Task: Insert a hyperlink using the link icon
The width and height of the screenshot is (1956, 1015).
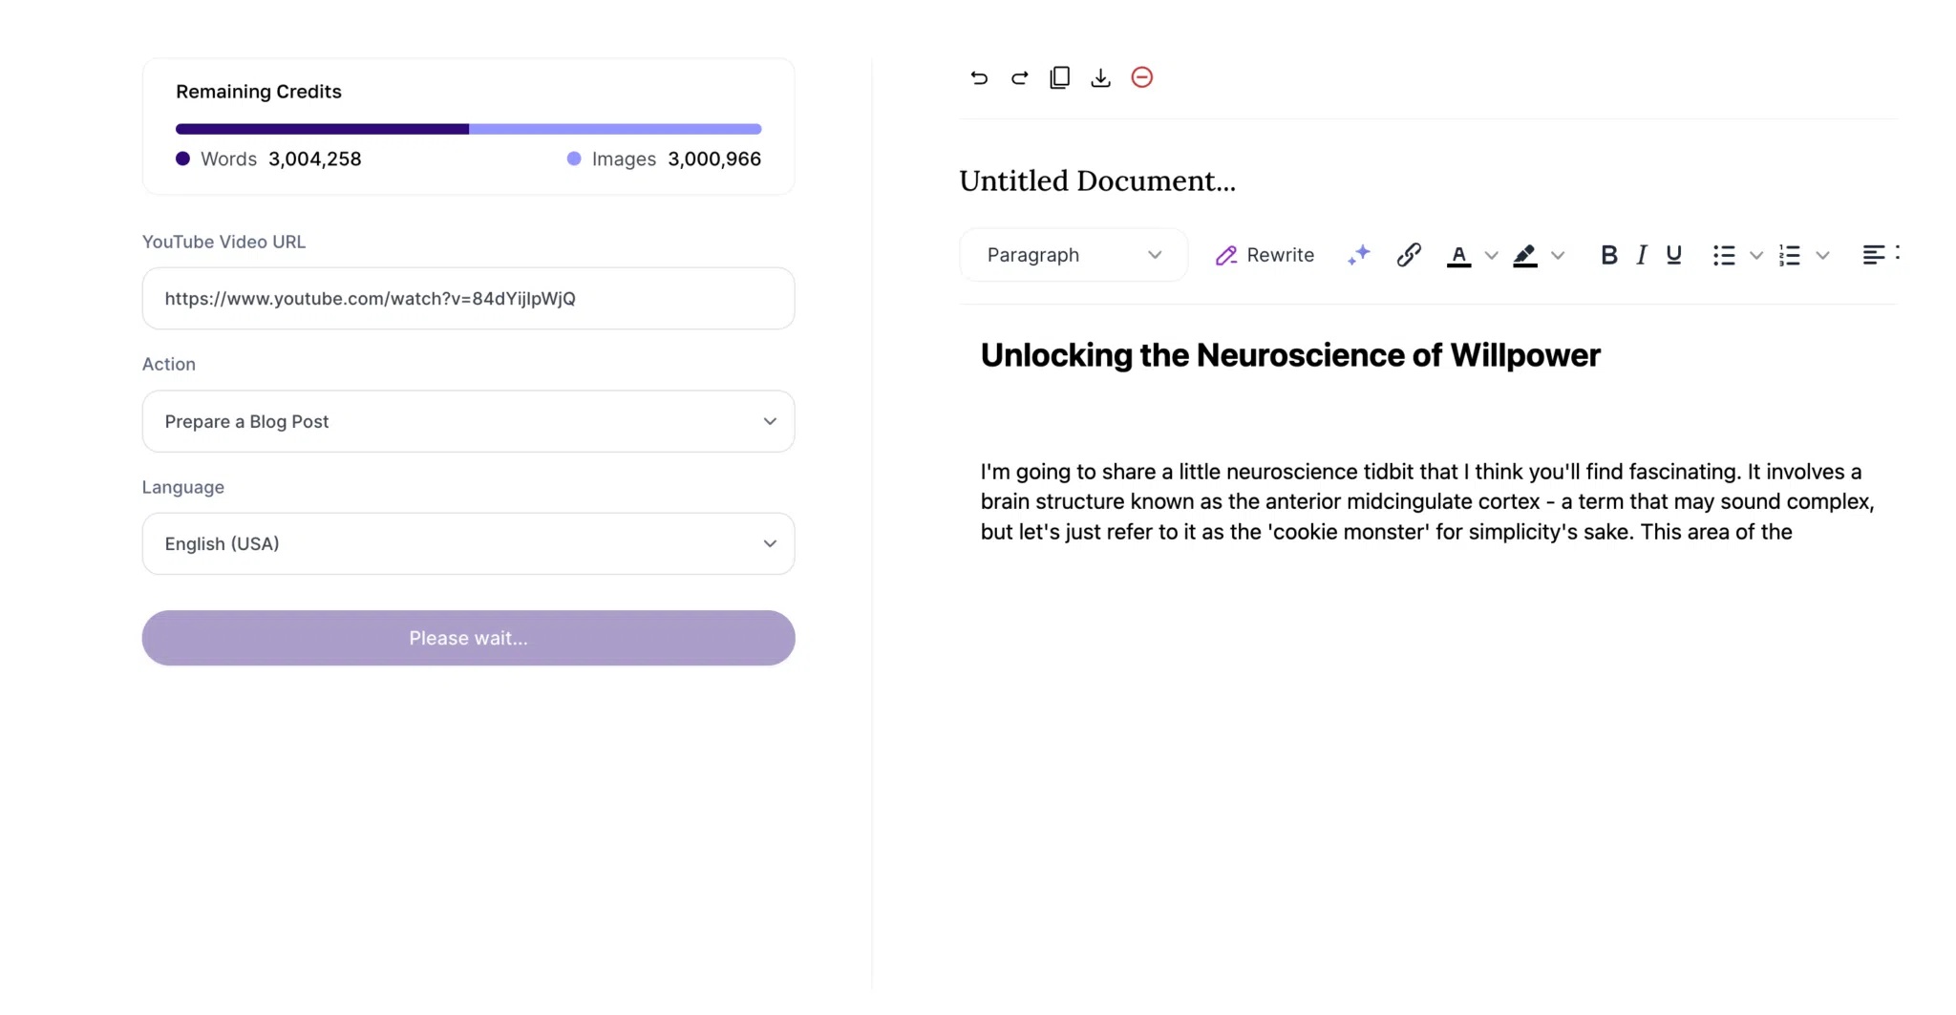Action: (1409, 255)
